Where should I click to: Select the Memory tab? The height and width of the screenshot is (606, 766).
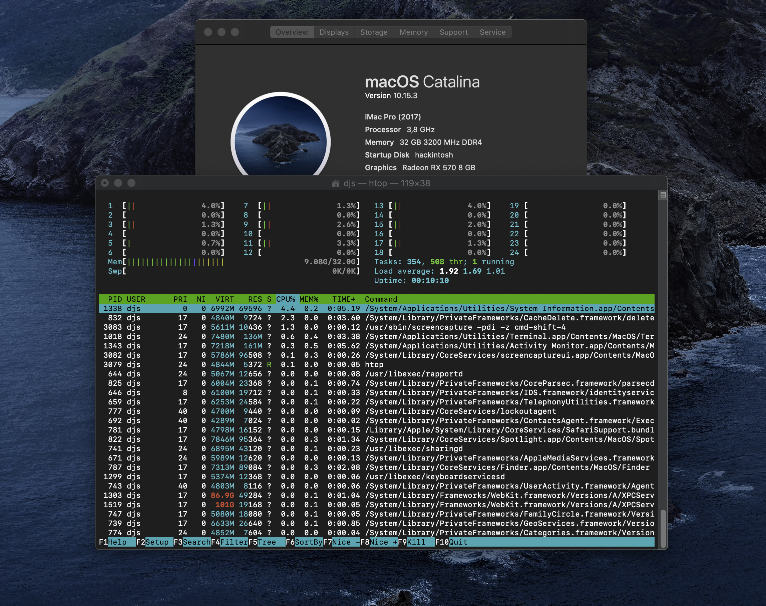pos(413,32)
